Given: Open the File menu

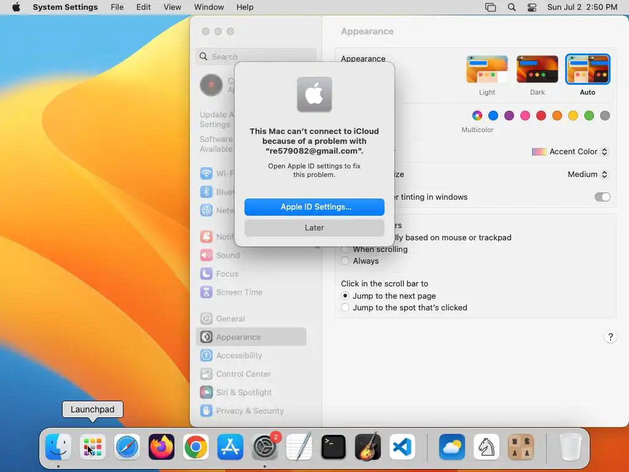Looking at the screenshot, I should point(117,7).
